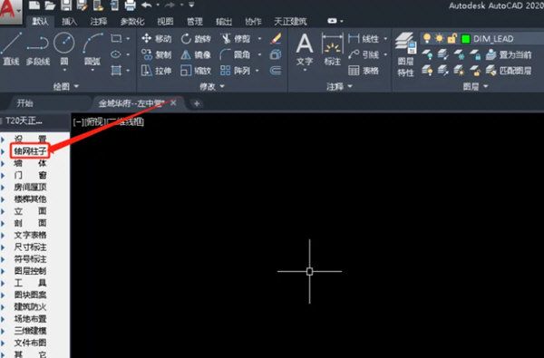Click the Open folder icon in quick access toolbar
The image size is (544, 358).
[50, 5]
